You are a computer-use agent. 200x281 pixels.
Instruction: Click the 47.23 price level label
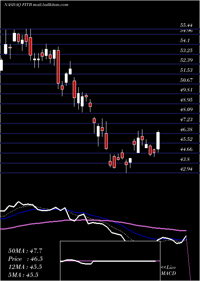pos(186,119)
